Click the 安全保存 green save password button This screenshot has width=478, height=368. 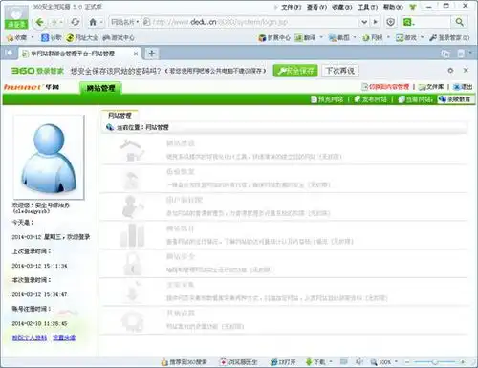pyautogui.click(x=295, y=71)
